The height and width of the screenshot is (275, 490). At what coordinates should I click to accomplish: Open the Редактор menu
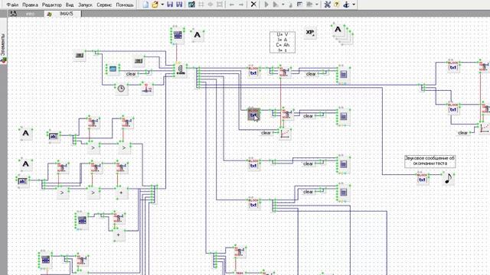point(52,5)
